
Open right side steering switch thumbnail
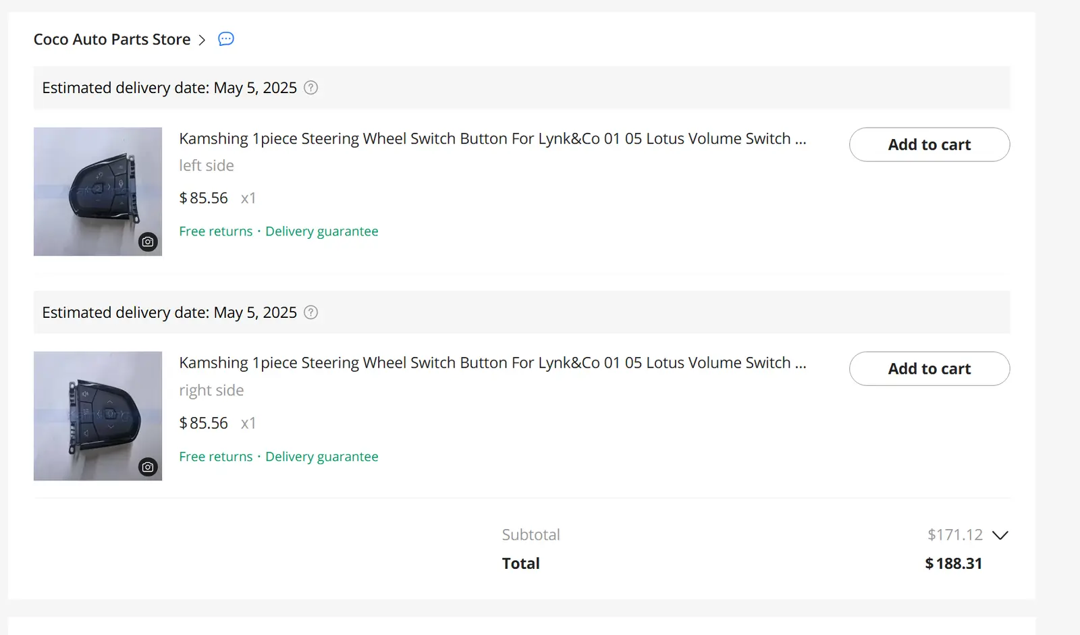point(97,416)
